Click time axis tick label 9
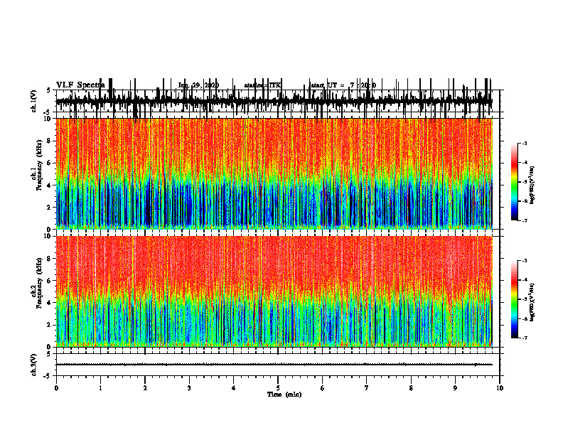563x435 pixels. tap(455, 388)
